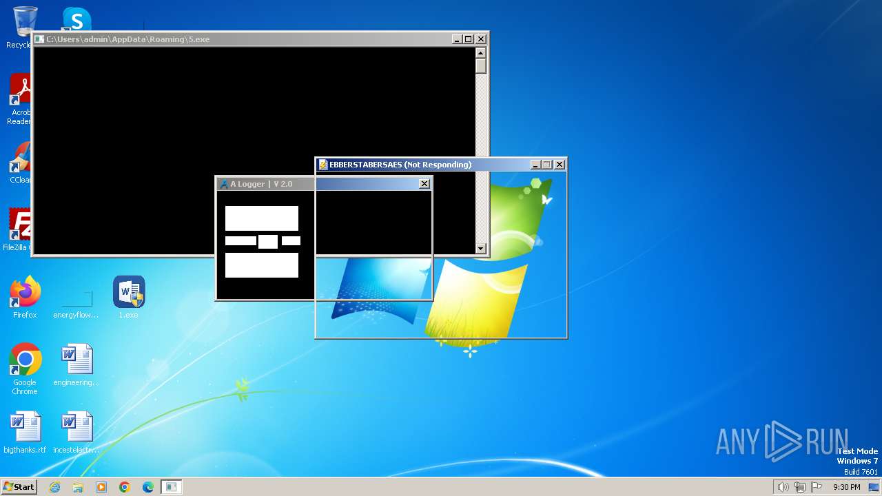Viewport: 882px width, 496px height.
Task: Close the A Logger V 2.0 window
Action: [x=424, y=184]
